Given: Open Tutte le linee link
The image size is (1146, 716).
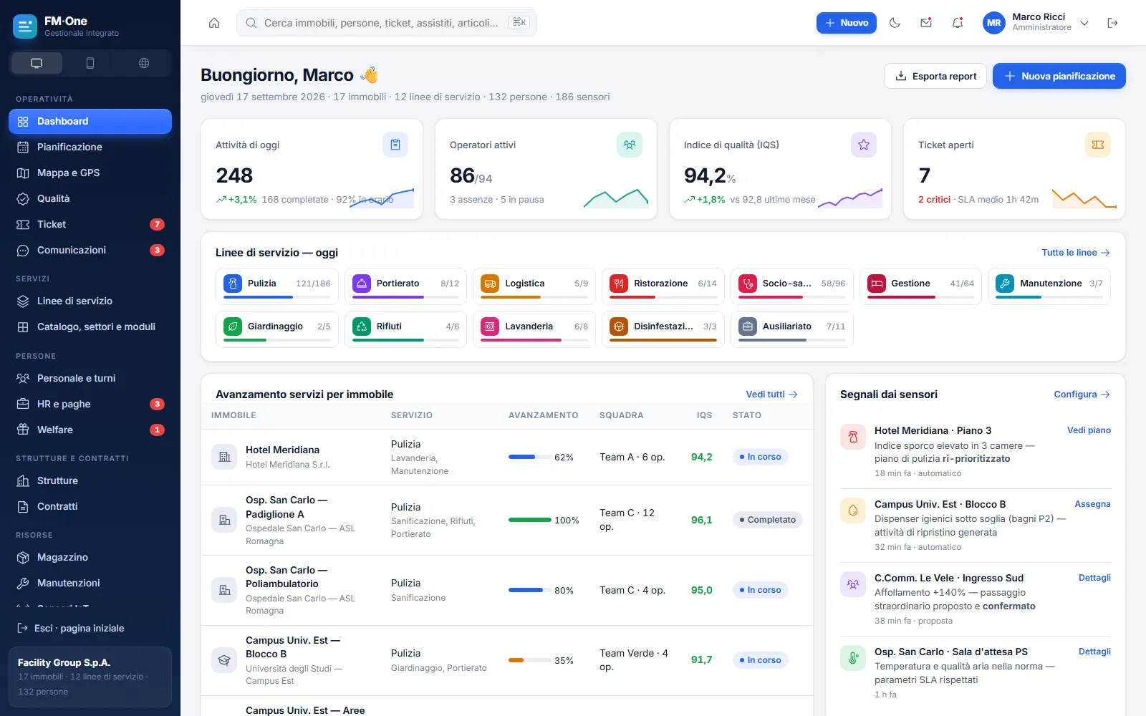Looking at the screenshot, I should [x=1076, y=253].
